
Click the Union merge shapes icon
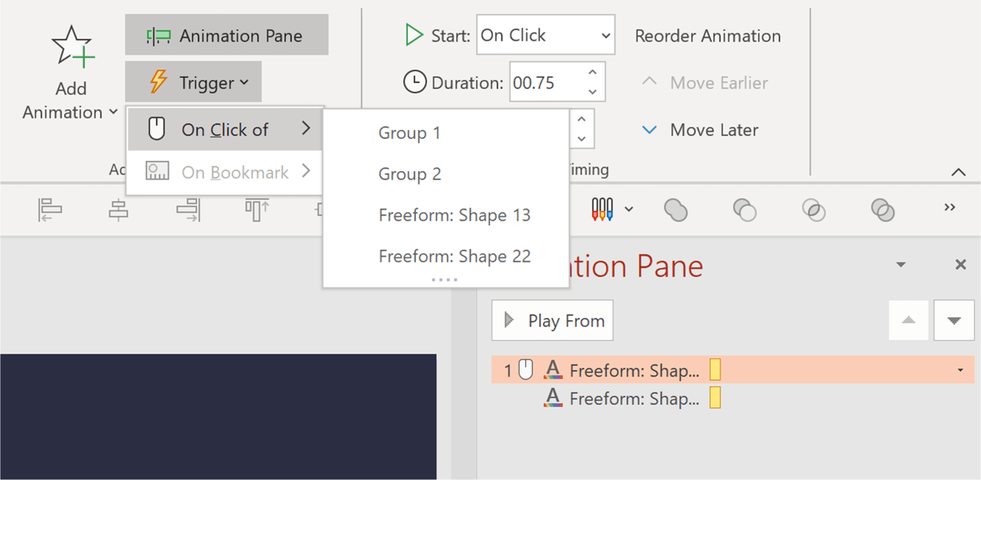pyautogui.click(x=676, y=210)
